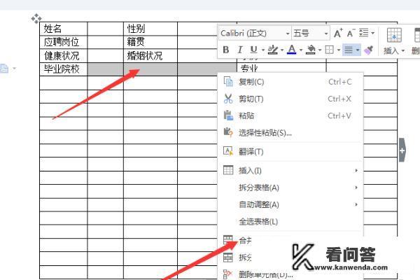Open highlight color dropdown arrow
Viewport: 420px width, 280px height.
tap(282, 50)
